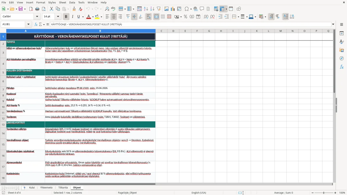
Task: Click the Copy icon
Action: tap(58, 9)
